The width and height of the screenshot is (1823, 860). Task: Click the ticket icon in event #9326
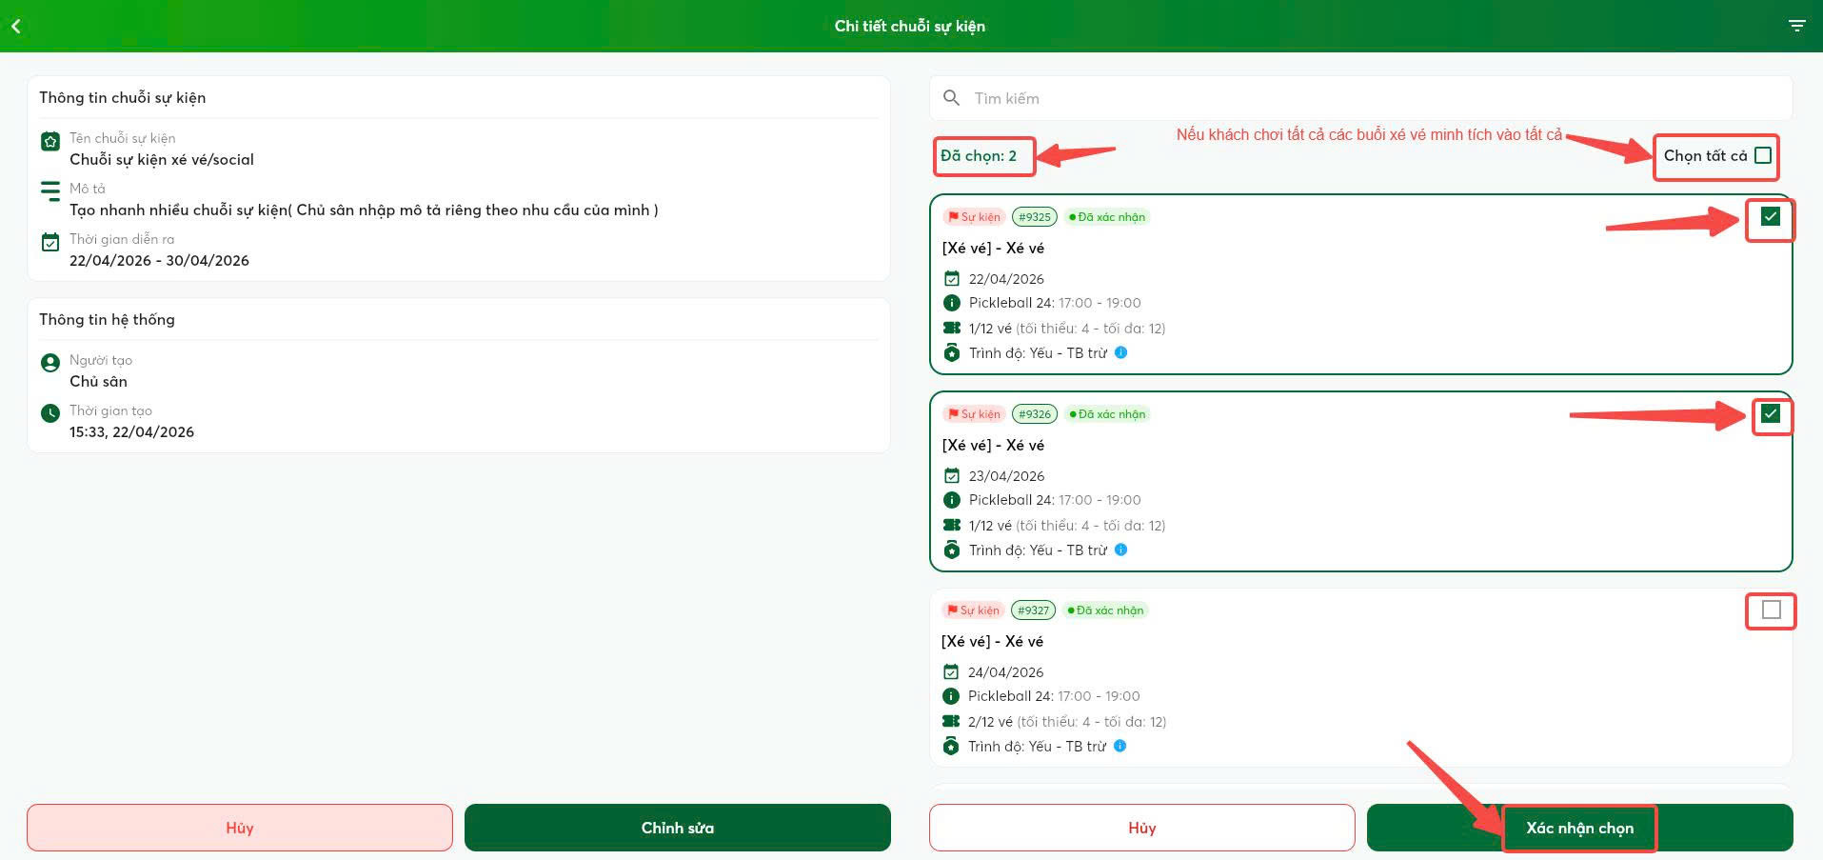coord(952,525)
